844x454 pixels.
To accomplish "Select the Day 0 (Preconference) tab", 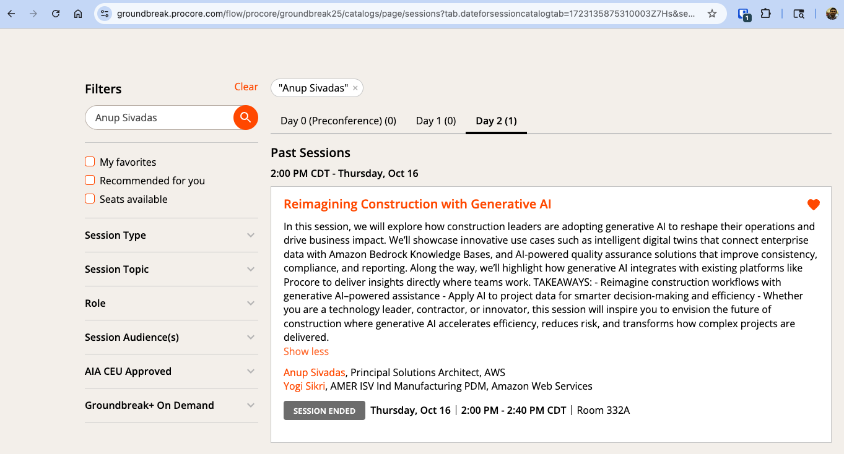I will [x=338, y=121].
